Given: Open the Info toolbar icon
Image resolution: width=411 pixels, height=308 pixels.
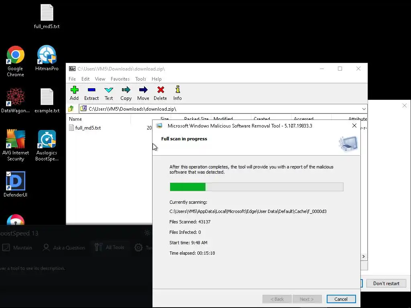Looking at the screenshot, I should [177, 93].
